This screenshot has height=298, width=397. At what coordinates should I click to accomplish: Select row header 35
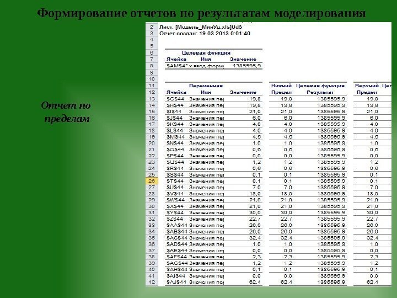(x=152, y=238)
